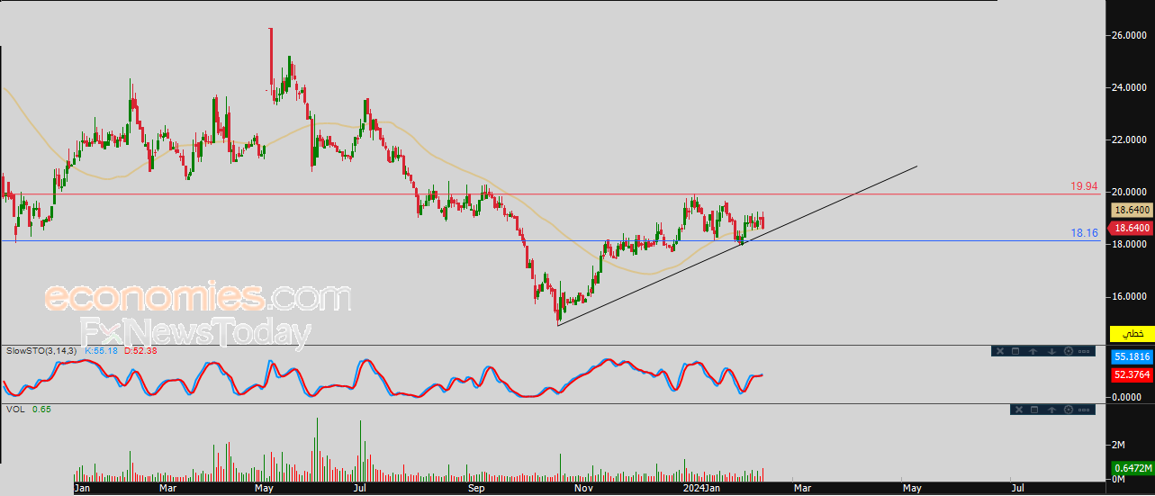Close the VOL indicator panel
The width and height of the screenshot is (1155, 496).
point(1019,410)
